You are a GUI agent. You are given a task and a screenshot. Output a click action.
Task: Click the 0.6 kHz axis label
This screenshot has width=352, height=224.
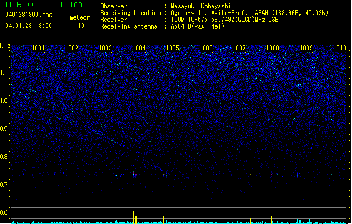coord(5,213)
